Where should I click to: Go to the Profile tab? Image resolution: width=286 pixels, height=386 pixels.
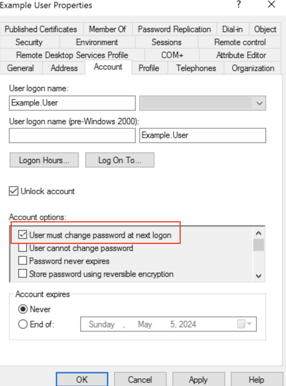point(149,68)
